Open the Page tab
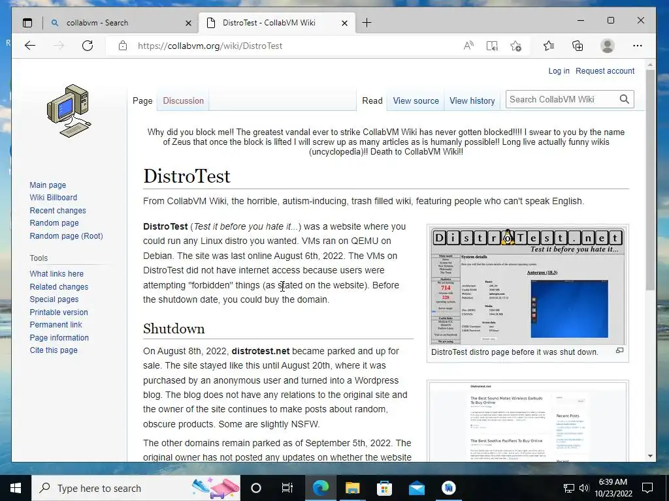 pos(142,101)
